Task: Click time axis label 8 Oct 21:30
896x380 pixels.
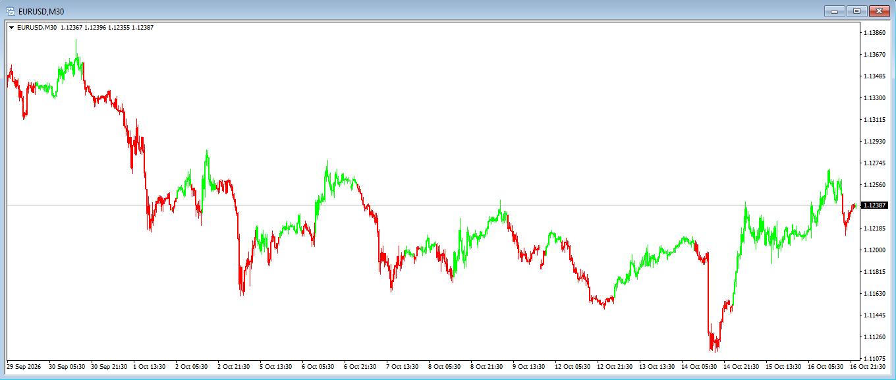Action: [x=488, y=366]
